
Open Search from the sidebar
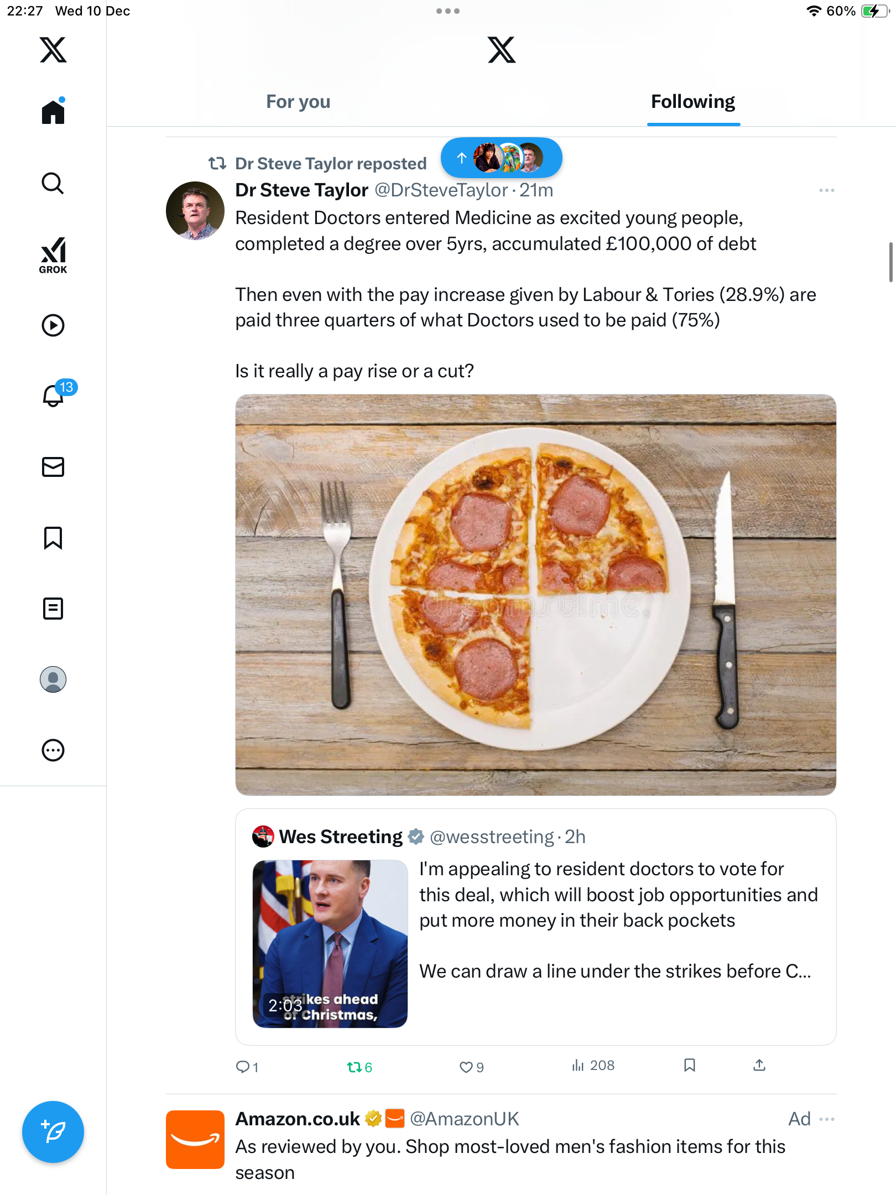(x=53, y=184)
